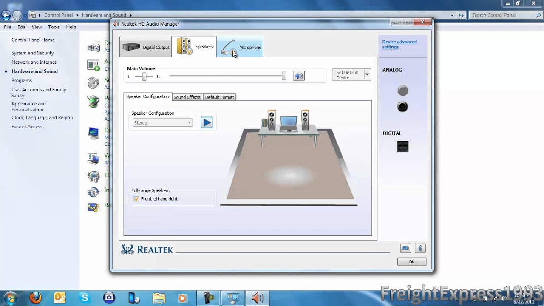Open User Accounts and Family Safety
Viewport: 544px width, 306px height.
39,93
